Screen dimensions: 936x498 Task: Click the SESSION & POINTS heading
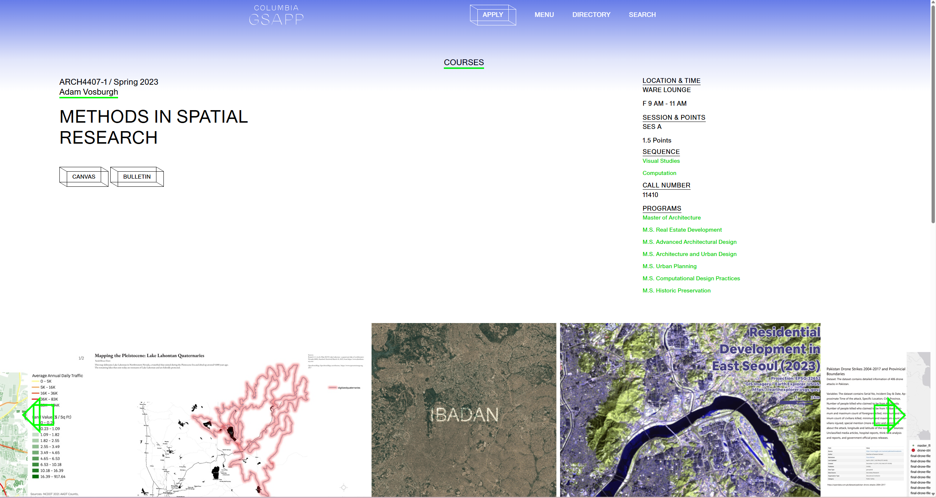point(674,118)
